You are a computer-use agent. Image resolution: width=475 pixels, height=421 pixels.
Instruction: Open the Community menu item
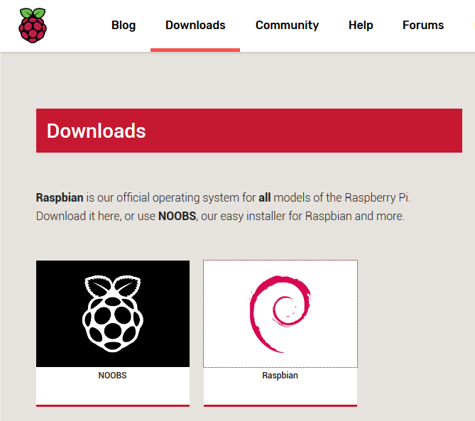287,25
